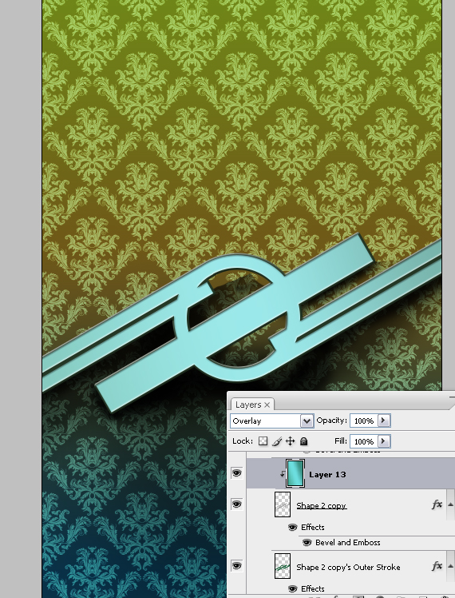Select the Shape 2 copy thumbnail
Image resolution: width=455 pixels, height=598 pixels.
[x=283, y=504]
